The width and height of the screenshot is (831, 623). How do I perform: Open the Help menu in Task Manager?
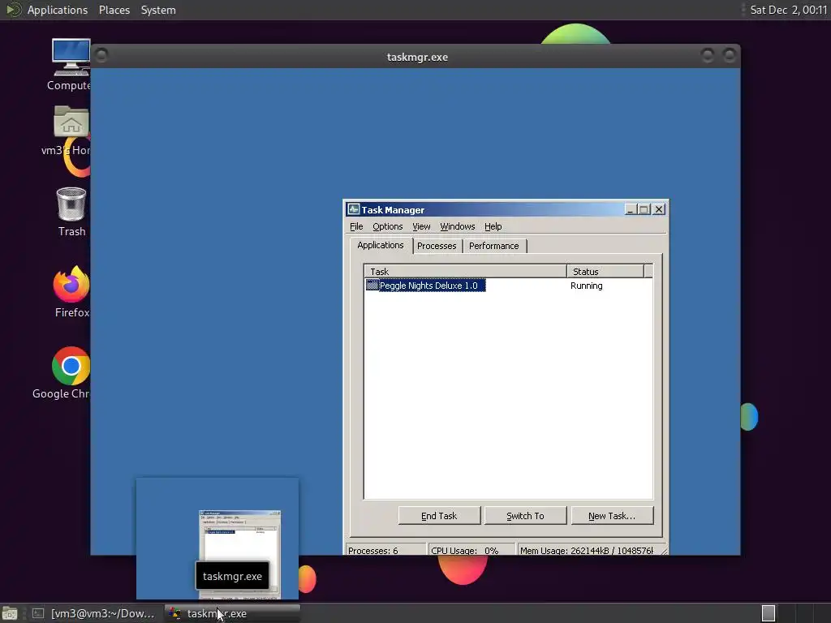493,227
